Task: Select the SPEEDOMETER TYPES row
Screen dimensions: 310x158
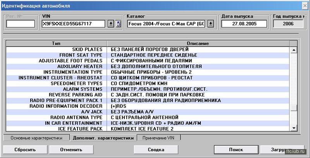Action: click(x=148, y=83)
